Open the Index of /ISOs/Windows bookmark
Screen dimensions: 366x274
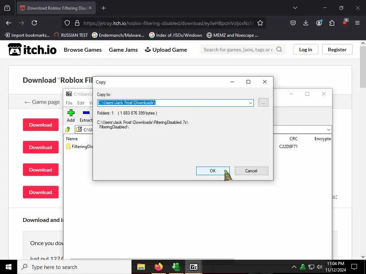click(175, 35)
